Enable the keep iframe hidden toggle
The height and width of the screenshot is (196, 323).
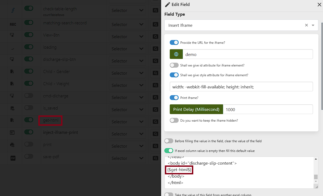coord(174,120)
